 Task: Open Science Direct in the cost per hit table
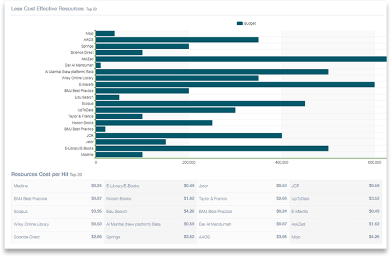pyautogui.click(x=27, y=237)
